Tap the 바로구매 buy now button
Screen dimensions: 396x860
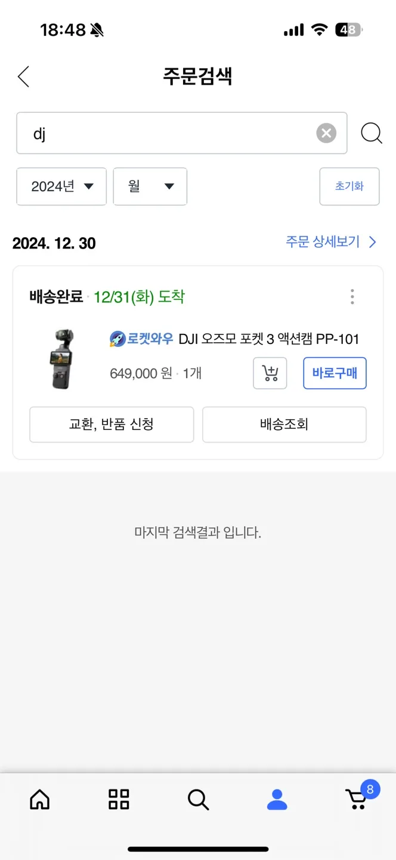(x=335, y=373)
